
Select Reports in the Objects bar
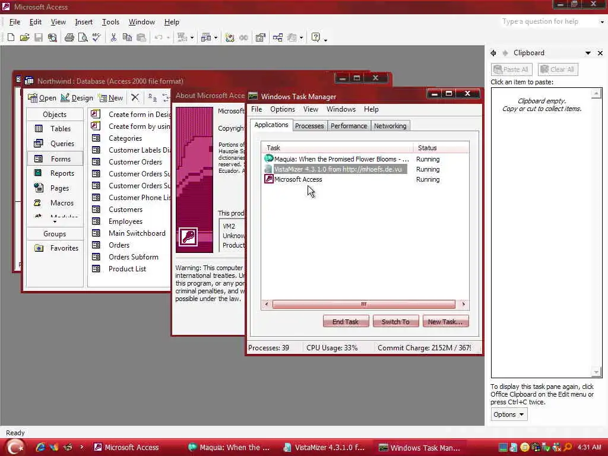[x=55, y=173]
